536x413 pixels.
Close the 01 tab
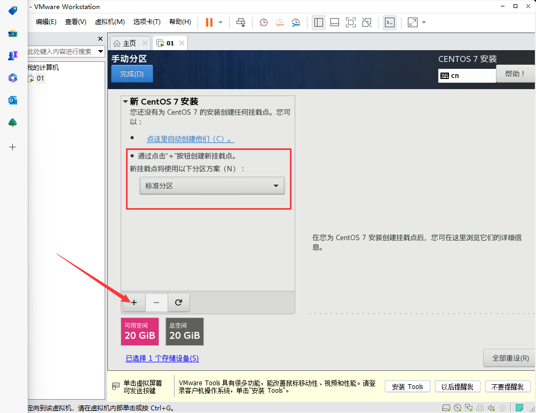point(182,43)
